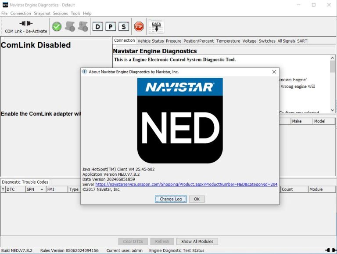
Task: Click the Count column header
Action: click(294, 189)
